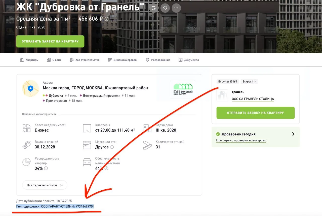The image size is (322, 216).
Task: Open the Ход строительства tab
Action: (x=85, y=60)
